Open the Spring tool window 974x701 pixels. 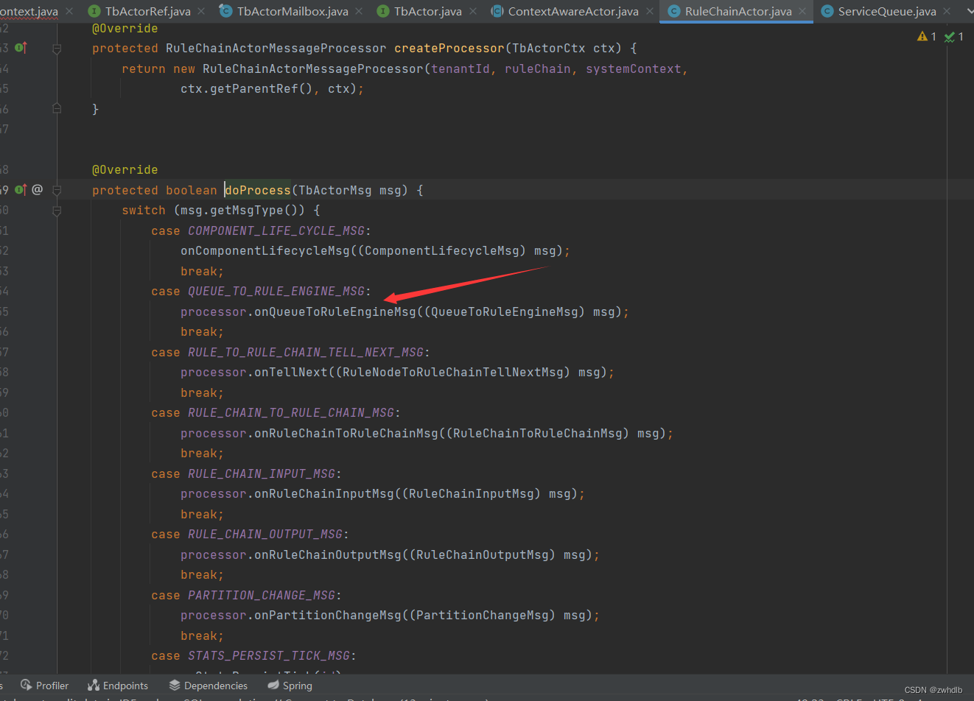click(290, 686)
